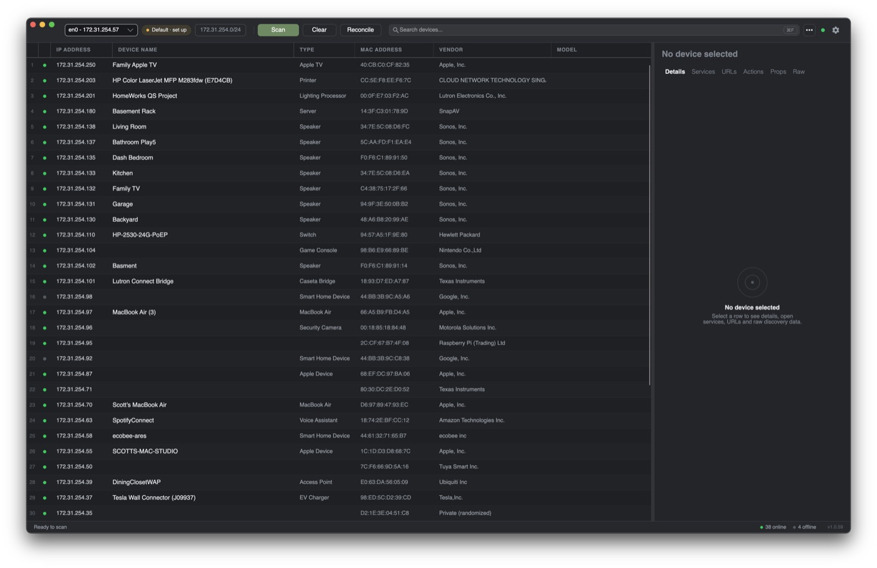The height and width of the screenshot is (568, 877).
Task: Click the circular placeholder icon in the details panel
Action: click(752, 283)
